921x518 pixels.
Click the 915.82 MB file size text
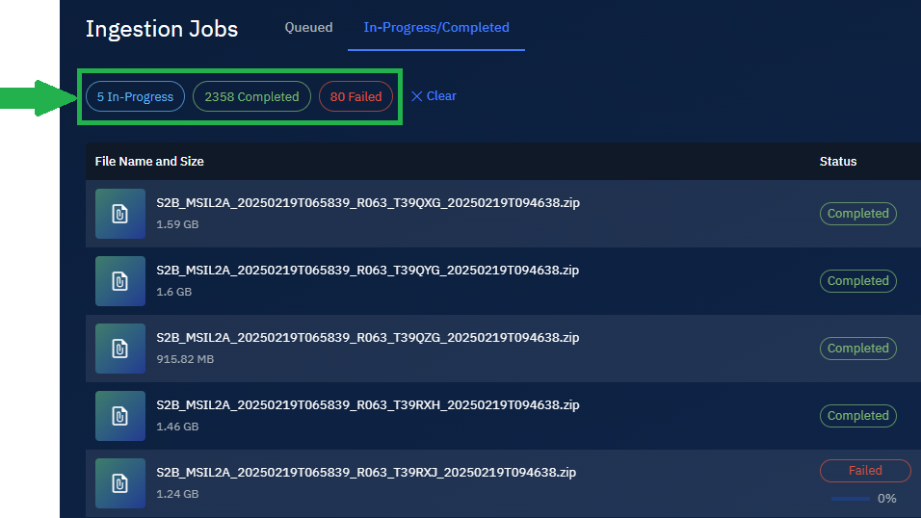(185, 359)
